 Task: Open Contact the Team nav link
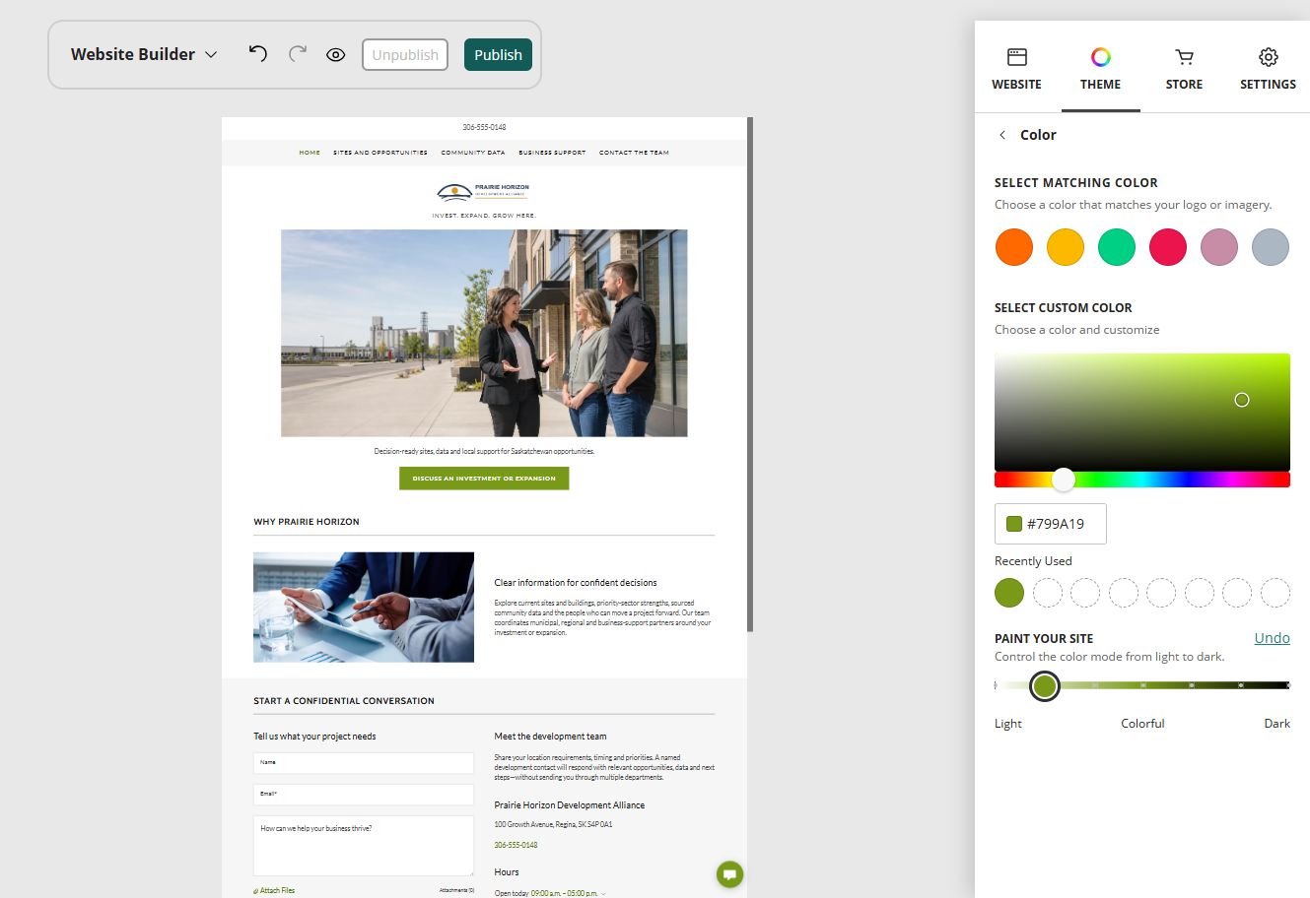pyautogui.click(x=634, y=153)
